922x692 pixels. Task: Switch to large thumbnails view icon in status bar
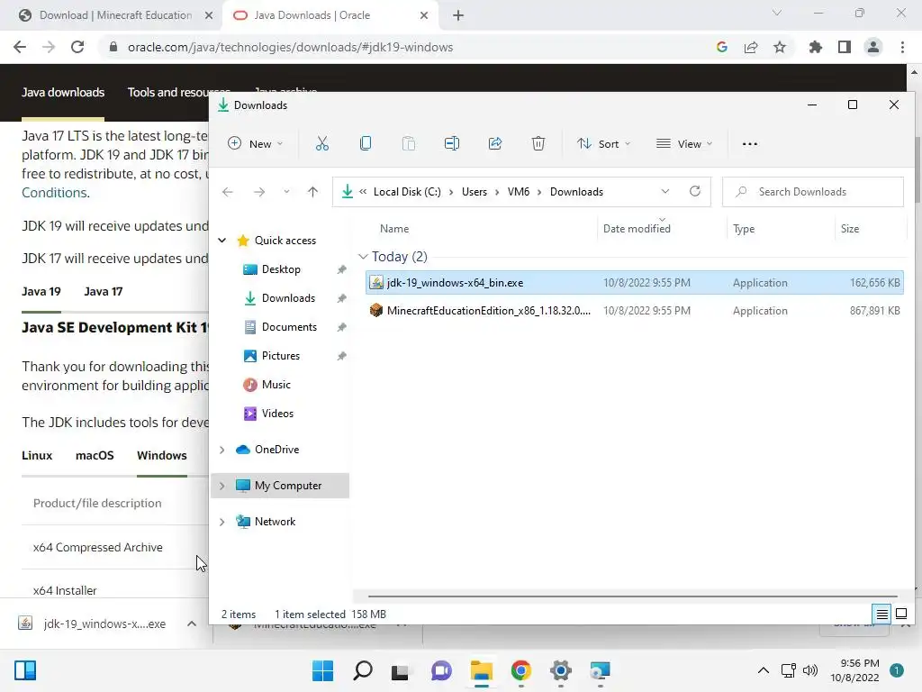pyautogui.click(x=901, y=615)
